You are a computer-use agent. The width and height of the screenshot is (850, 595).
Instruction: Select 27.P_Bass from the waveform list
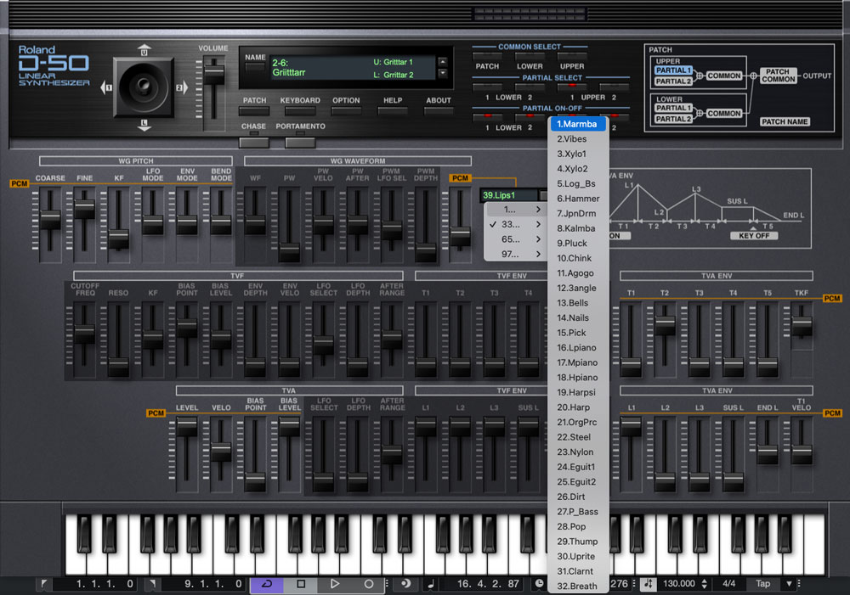point(578,512)
